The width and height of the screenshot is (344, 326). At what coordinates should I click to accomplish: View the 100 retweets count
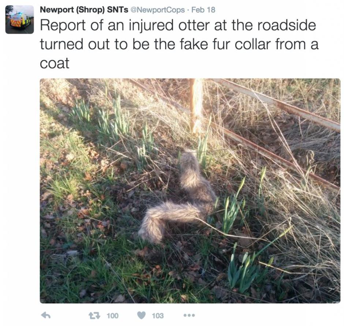pyautogui.click(x=113, y=316)
